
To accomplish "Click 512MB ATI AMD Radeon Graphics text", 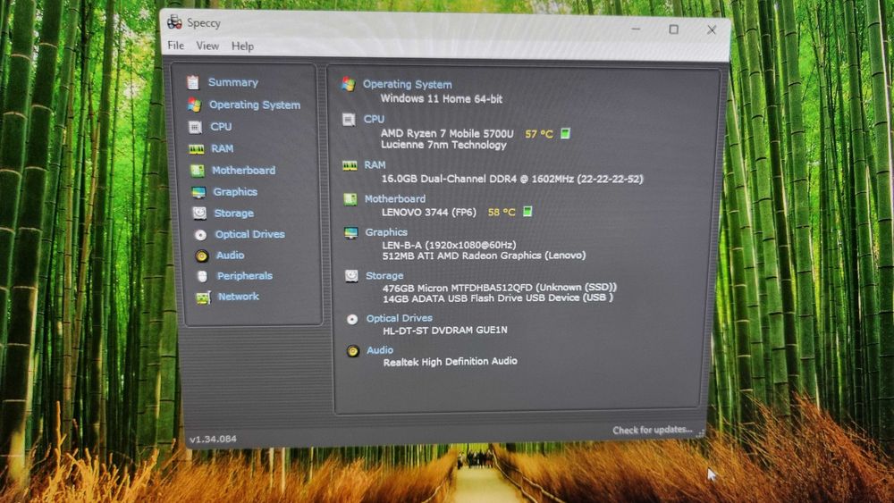I will click(484, 256).
